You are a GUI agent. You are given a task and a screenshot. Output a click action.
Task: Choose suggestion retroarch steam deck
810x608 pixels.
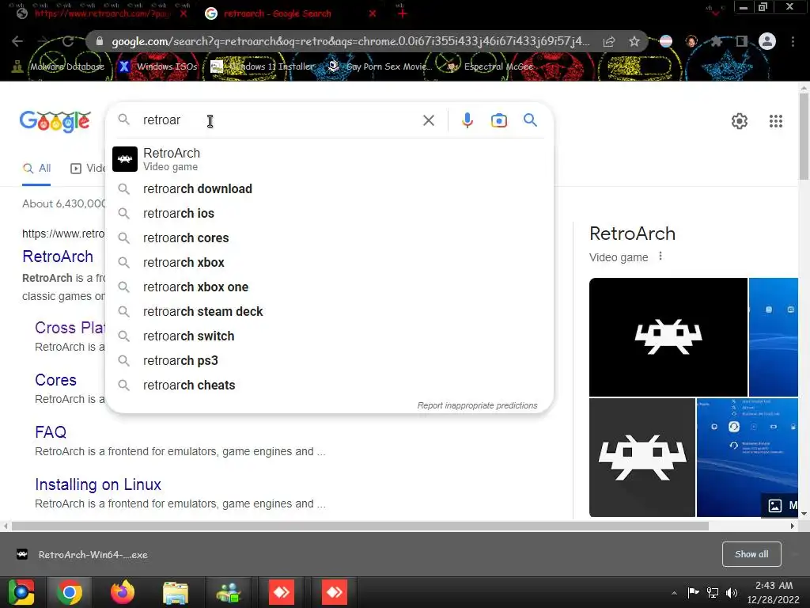[329, 311]
